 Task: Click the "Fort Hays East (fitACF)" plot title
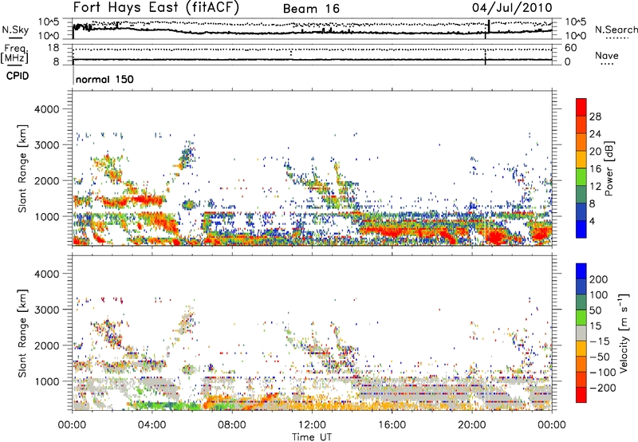156,8
